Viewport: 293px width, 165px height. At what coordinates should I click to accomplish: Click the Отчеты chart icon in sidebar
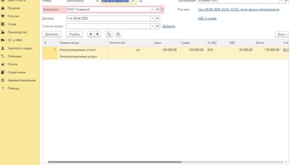click(x=3, y=64)
